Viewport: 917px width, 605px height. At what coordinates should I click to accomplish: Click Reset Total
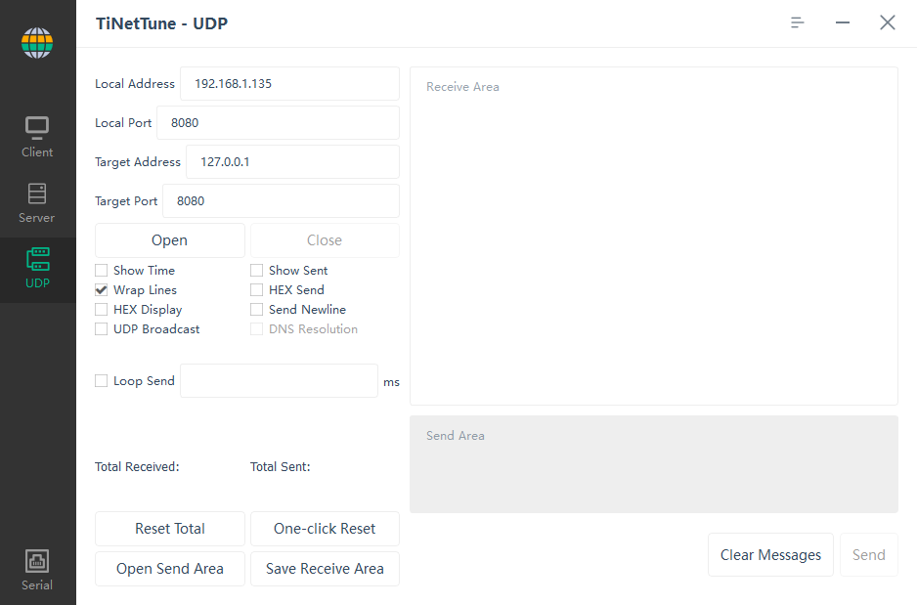click(x=169, y=529)
